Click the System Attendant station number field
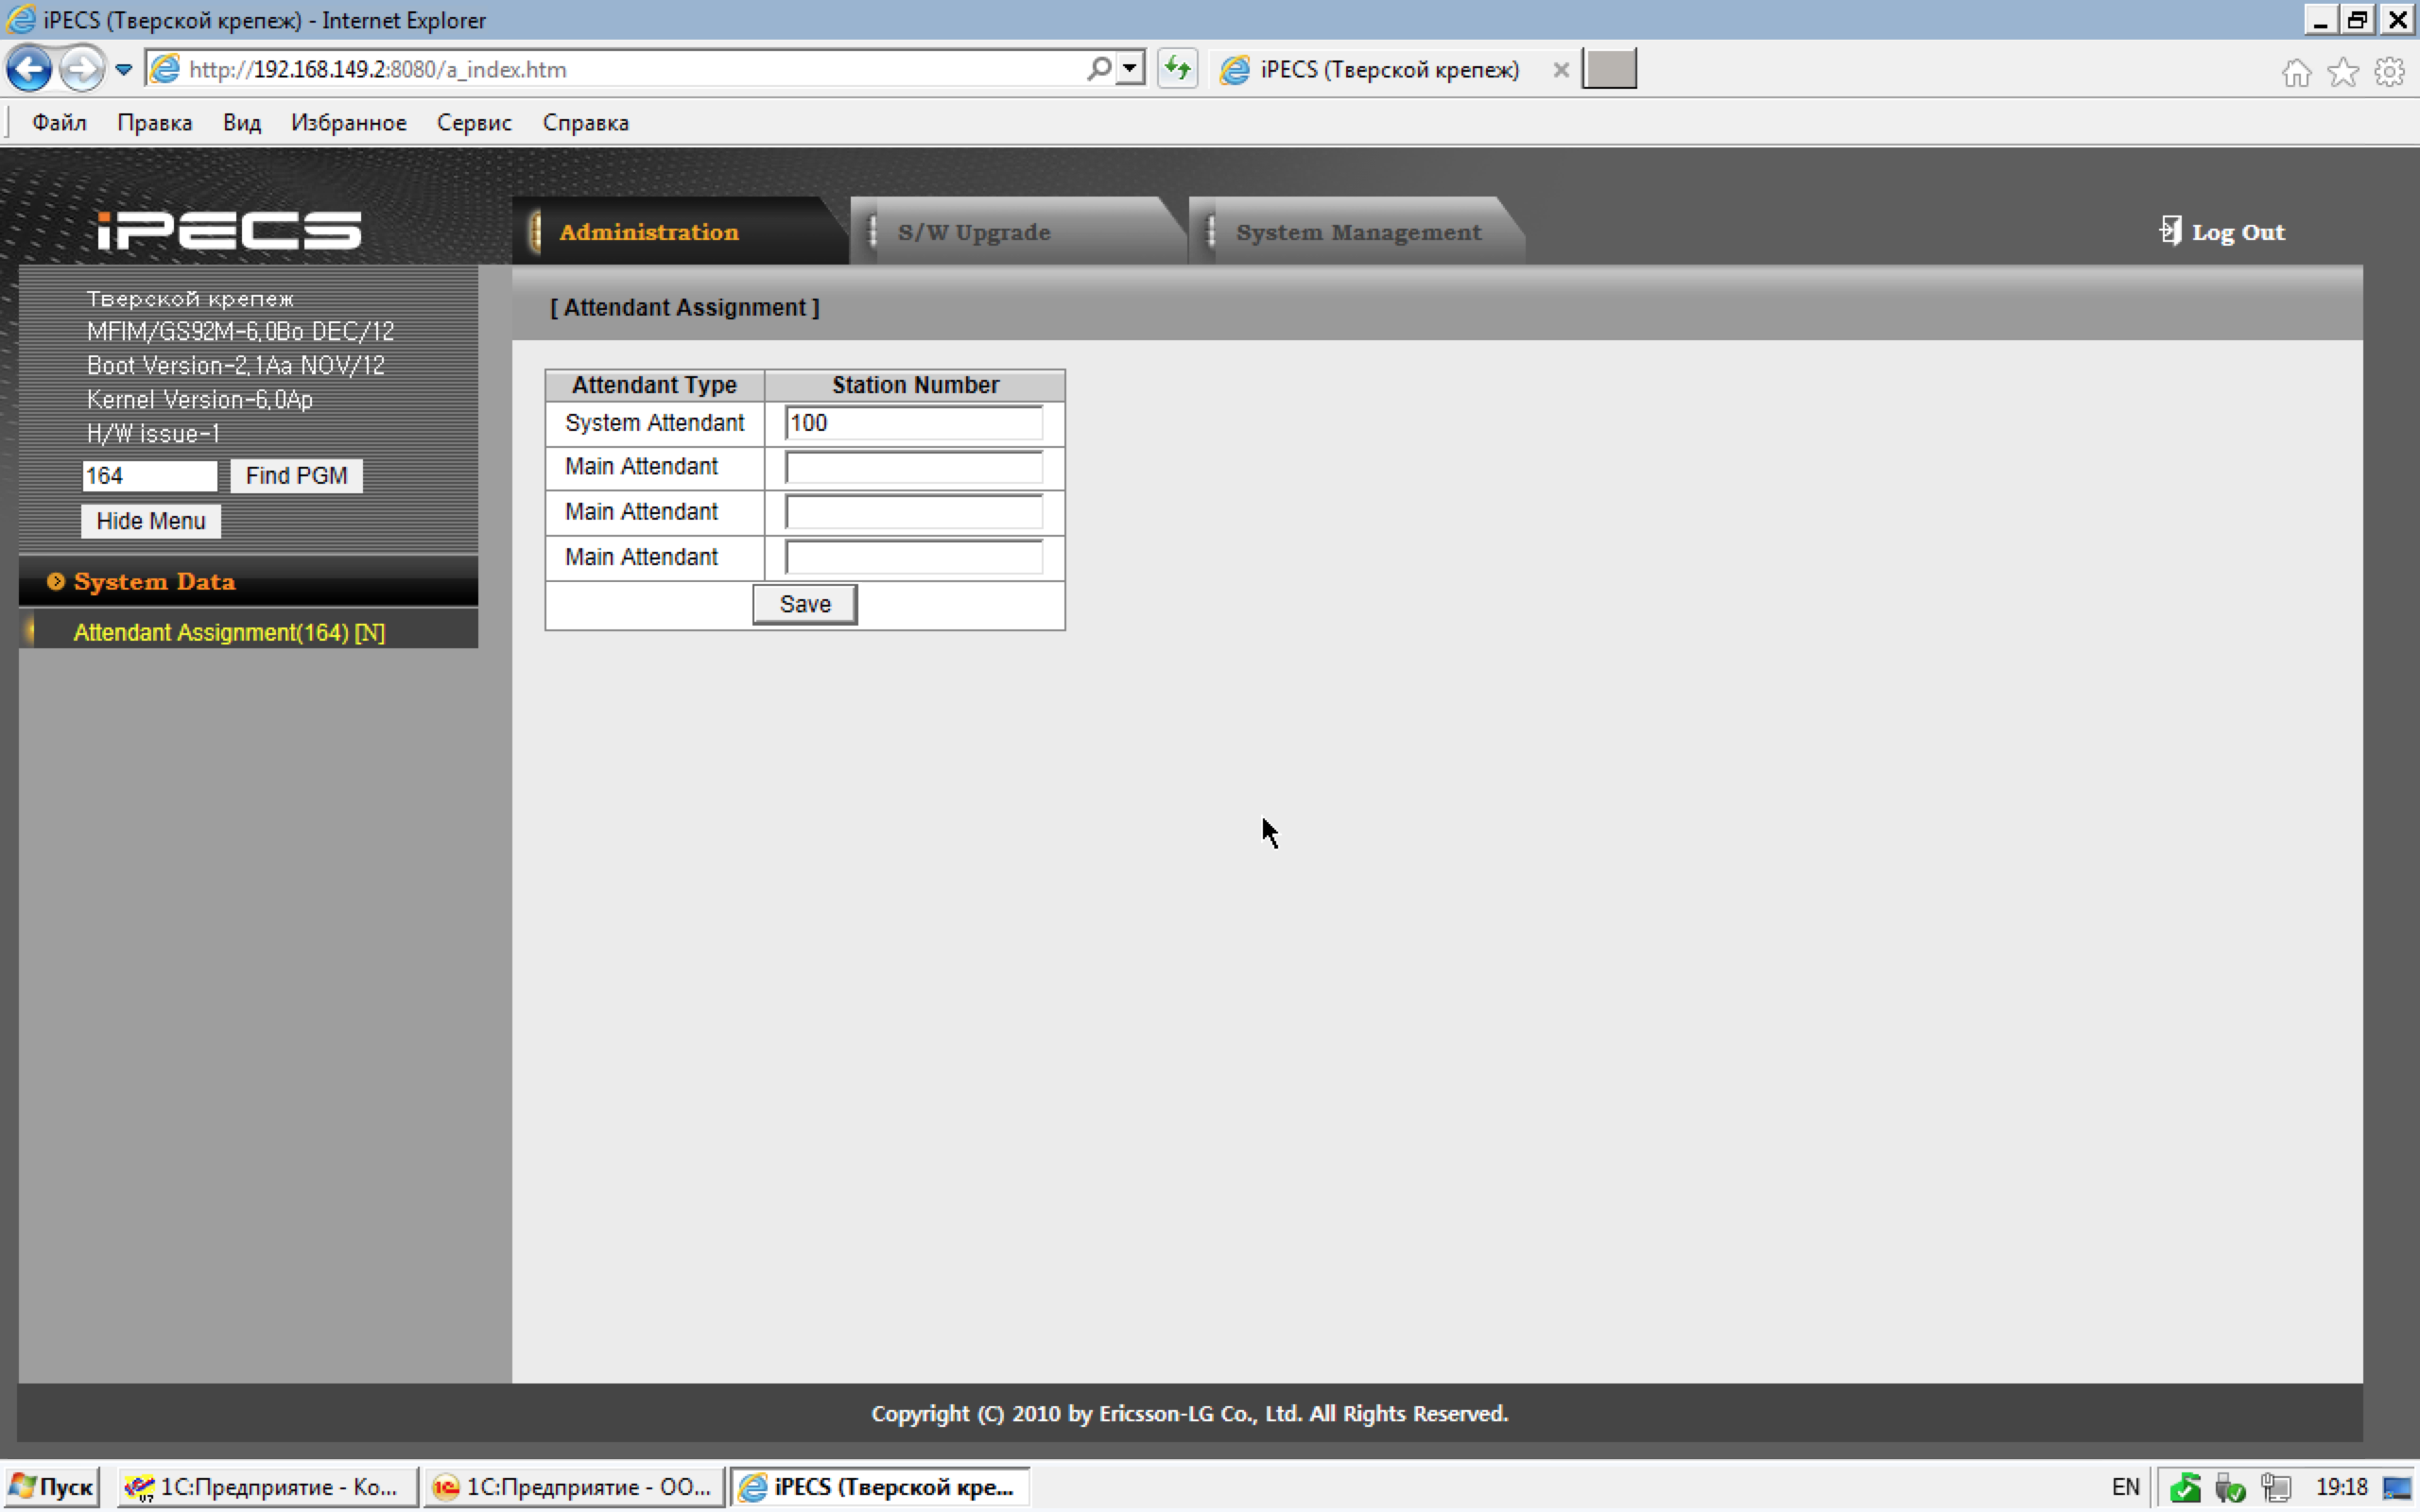The width and height of the screenshot is (2420, 1512). pos(912,423)
